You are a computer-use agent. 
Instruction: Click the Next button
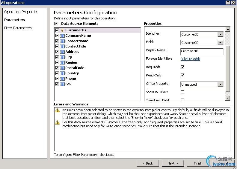173,163
